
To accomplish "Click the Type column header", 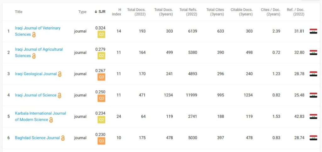I will [x=82, y=12].
